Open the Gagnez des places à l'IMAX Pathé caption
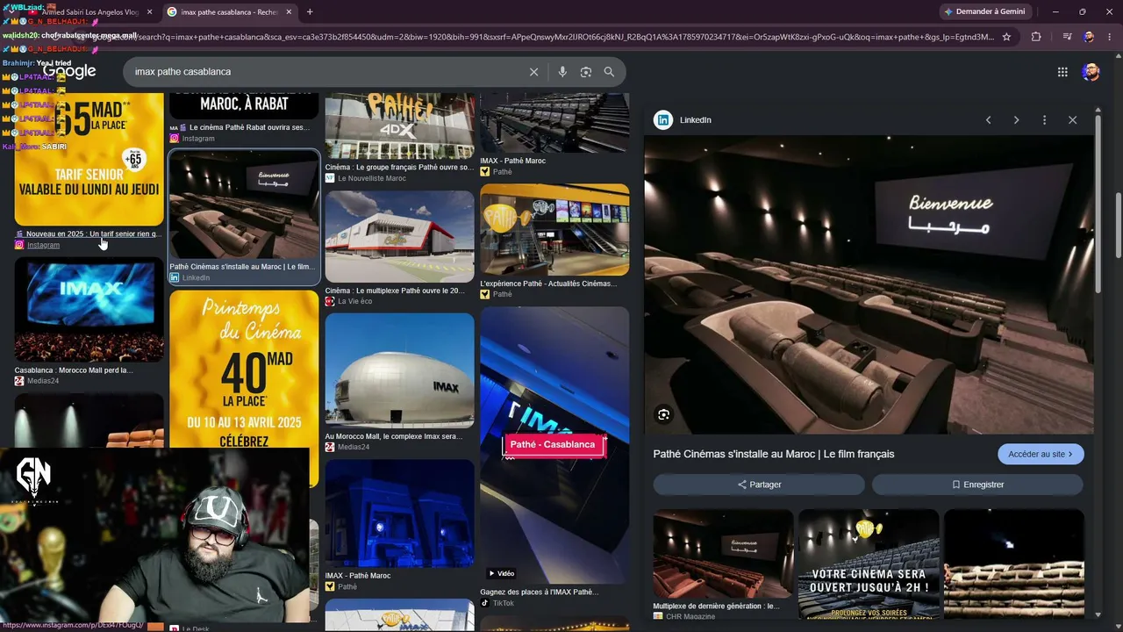This screenshot has width=1123, height=632. tap(540, 592)
